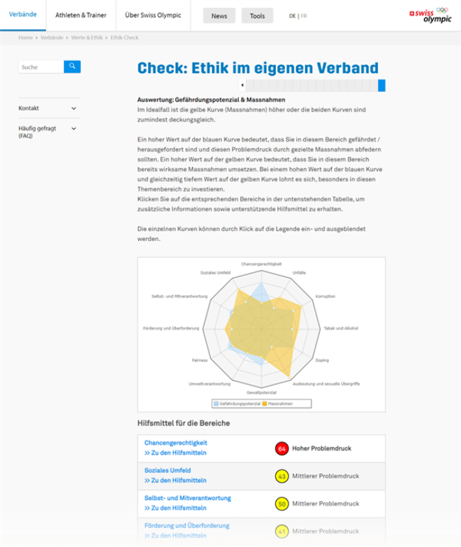
Task: Open the Selbst- und Mitverantwortung link
Action: click(x=188, y=498)
